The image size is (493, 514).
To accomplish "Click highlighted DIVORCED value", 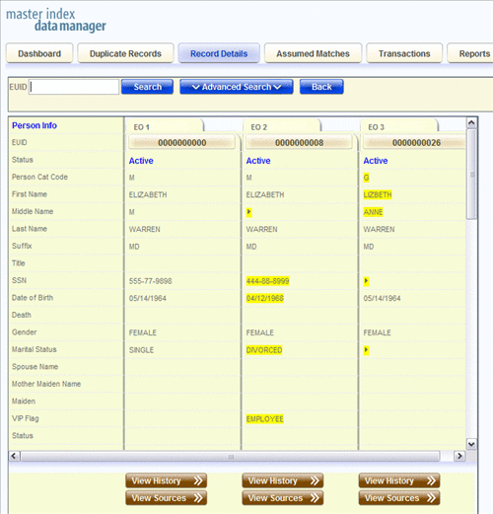I will click(264, 350).
